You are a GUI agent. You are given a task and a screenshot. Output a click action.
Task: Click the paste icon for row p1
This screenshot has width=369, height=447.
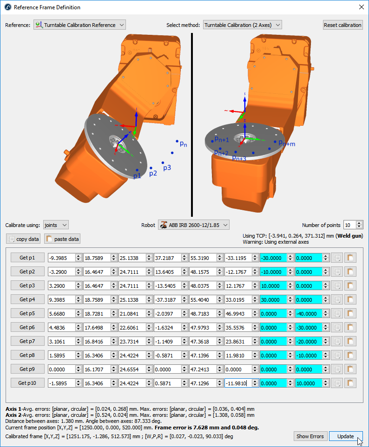[350, 258]
